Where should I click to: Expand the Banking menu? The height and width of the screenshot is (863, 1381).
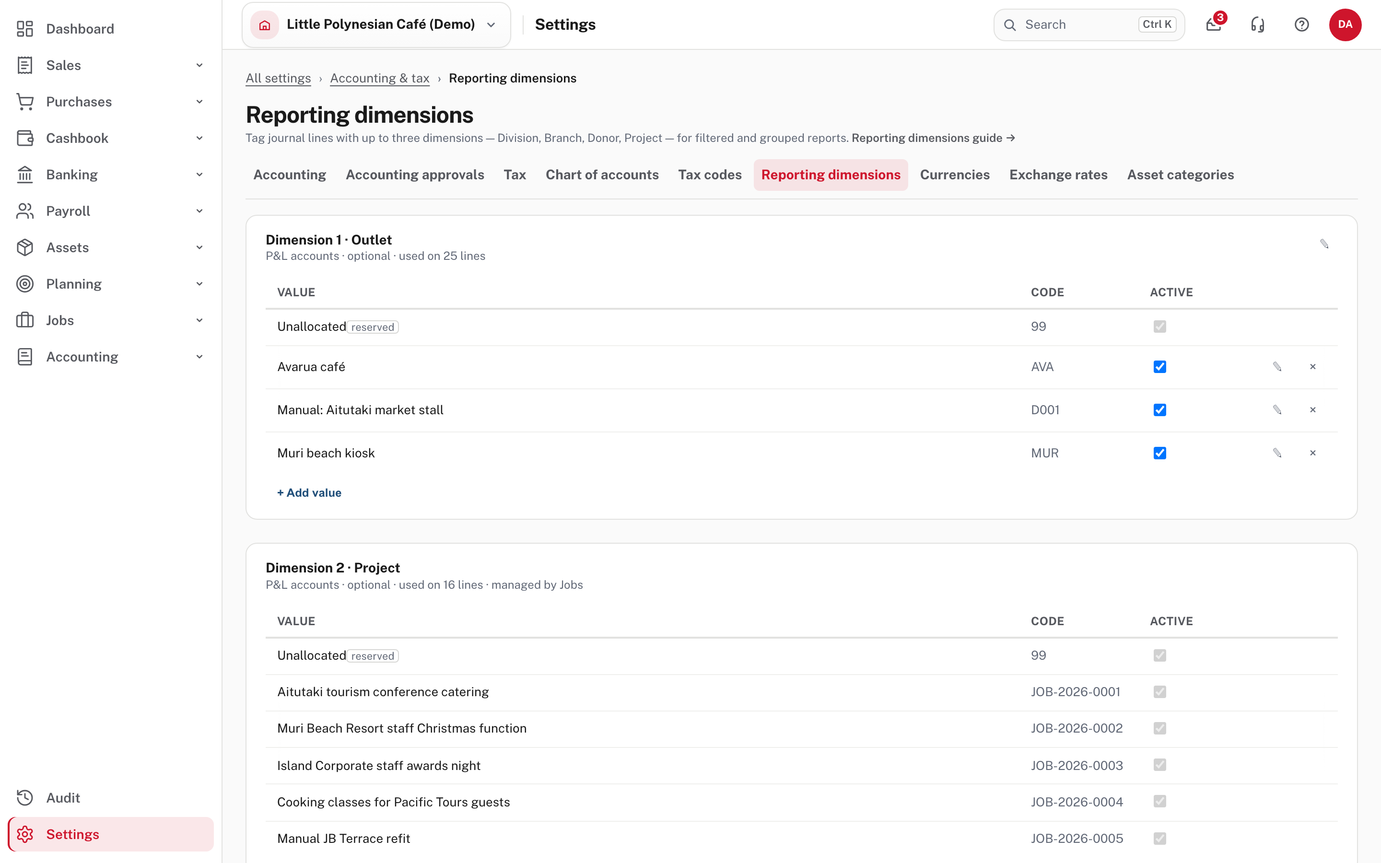point(111,175)
